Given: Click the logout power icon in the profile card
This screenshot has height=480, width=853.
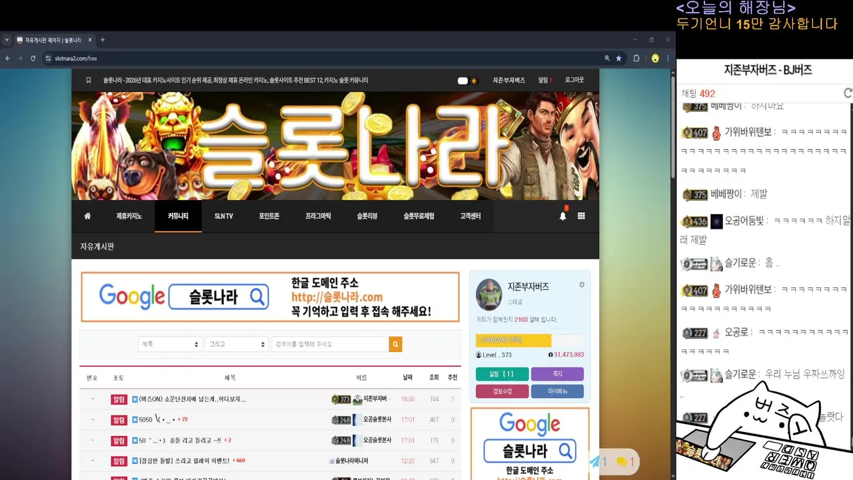Looking at the screenshot, I should [x=582, y=285].
